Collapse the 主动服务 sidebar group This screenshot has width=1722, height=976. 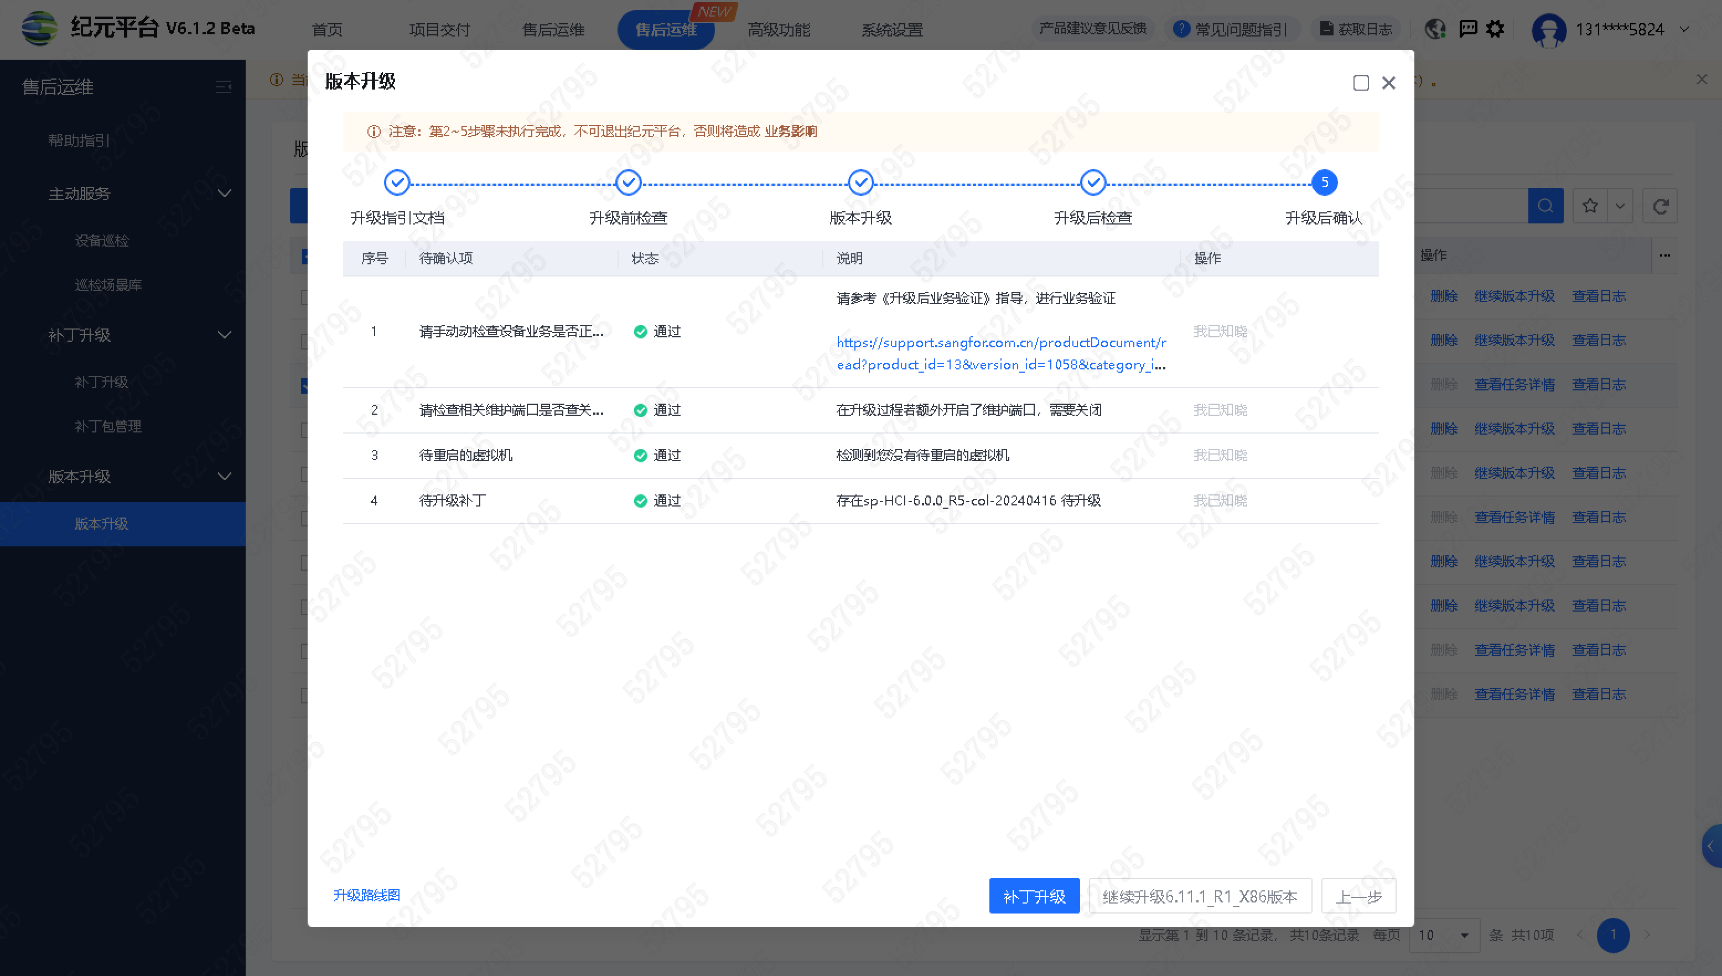(225, 194)
